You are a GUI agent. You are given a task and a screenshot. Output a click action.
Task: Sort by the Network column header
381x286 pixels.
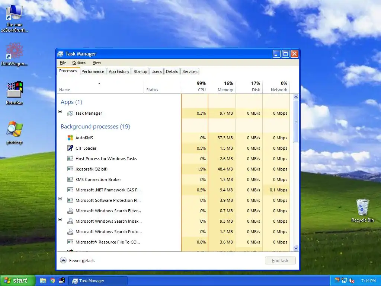276,86
